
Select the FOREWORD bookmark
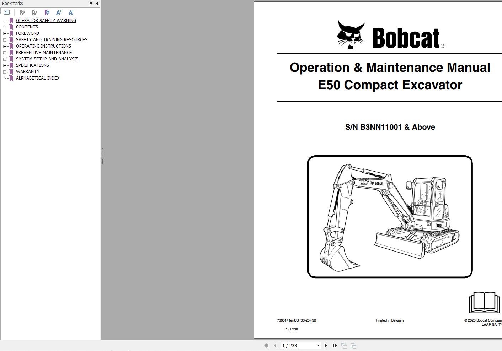coord(27,33)
